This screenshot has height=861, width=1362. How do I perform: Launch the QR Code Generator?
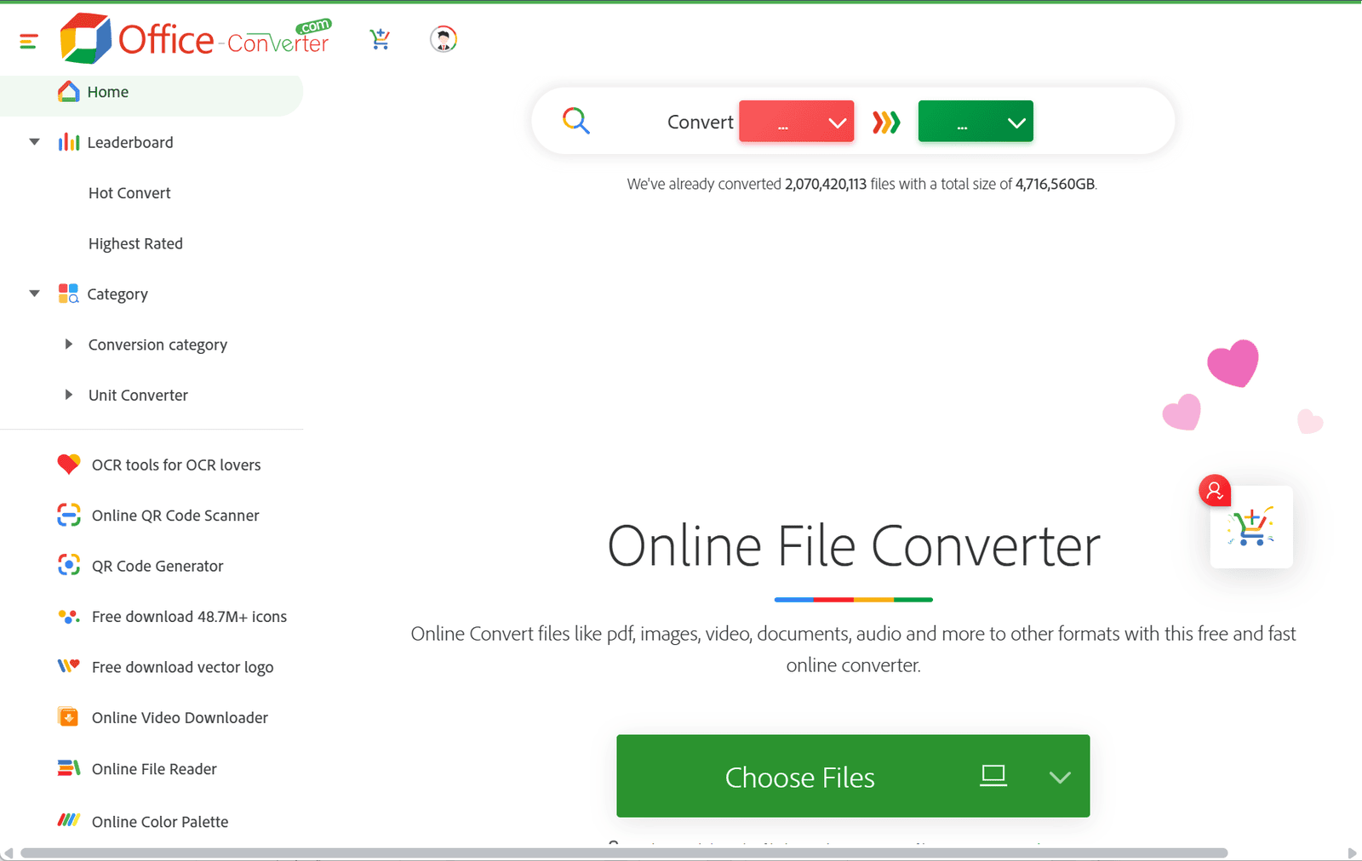157,565
